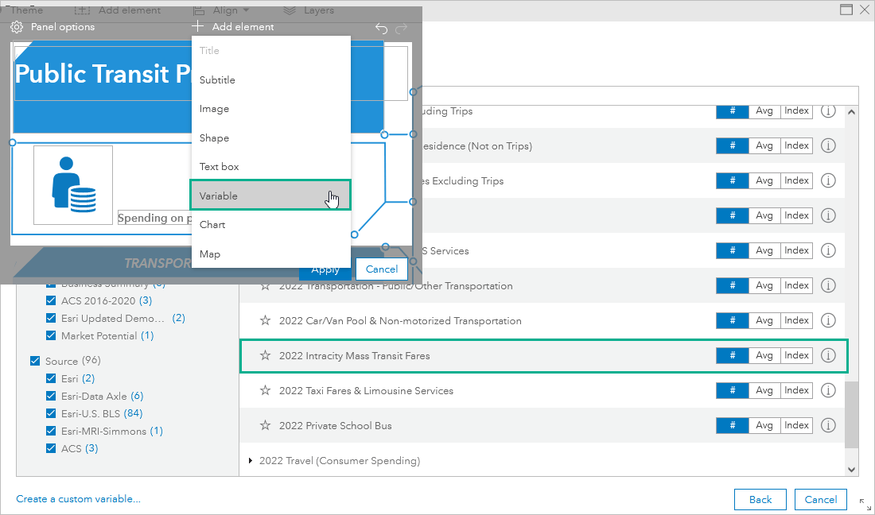875x515 pixels.
Task: Open Panel options via the gear icon
Action: [x=16, y=26]
